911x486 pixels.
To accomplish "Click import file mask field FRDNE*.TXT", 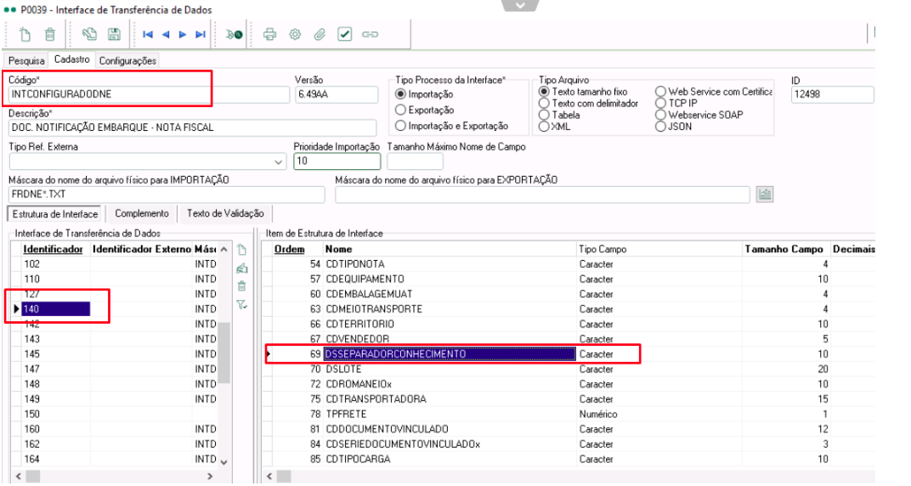I will point(167,195).
